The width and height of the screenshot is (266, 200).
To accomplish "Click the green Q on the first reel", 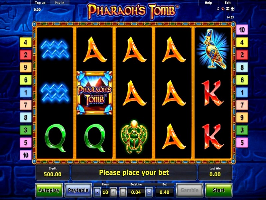I will point(55,138).
